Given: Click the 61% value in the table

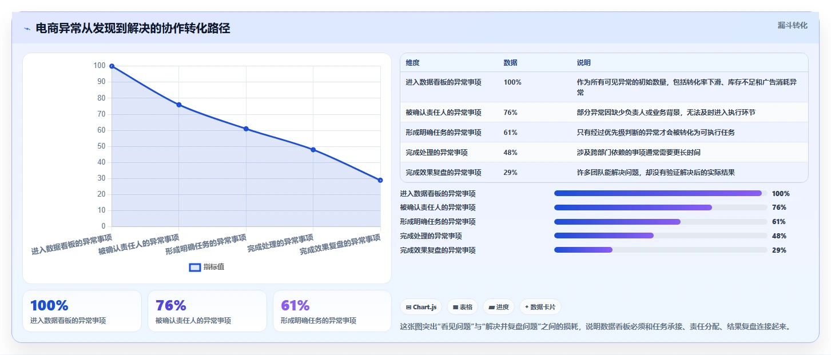Looking at the screenshot, I should coord(511,133).
